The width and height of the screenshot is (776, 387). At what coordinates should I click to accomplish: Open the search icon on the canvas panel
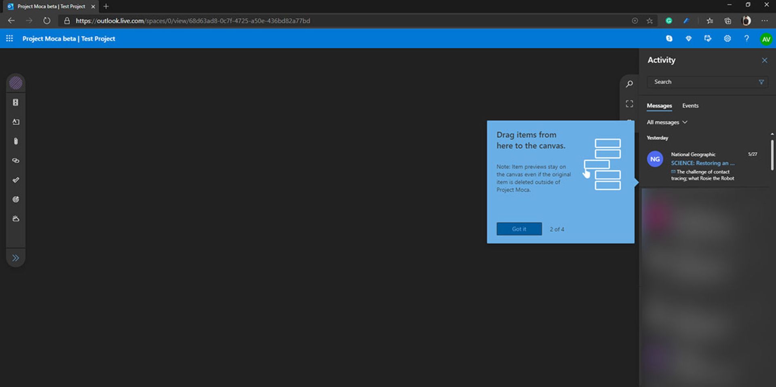click(x=629, y=84)
